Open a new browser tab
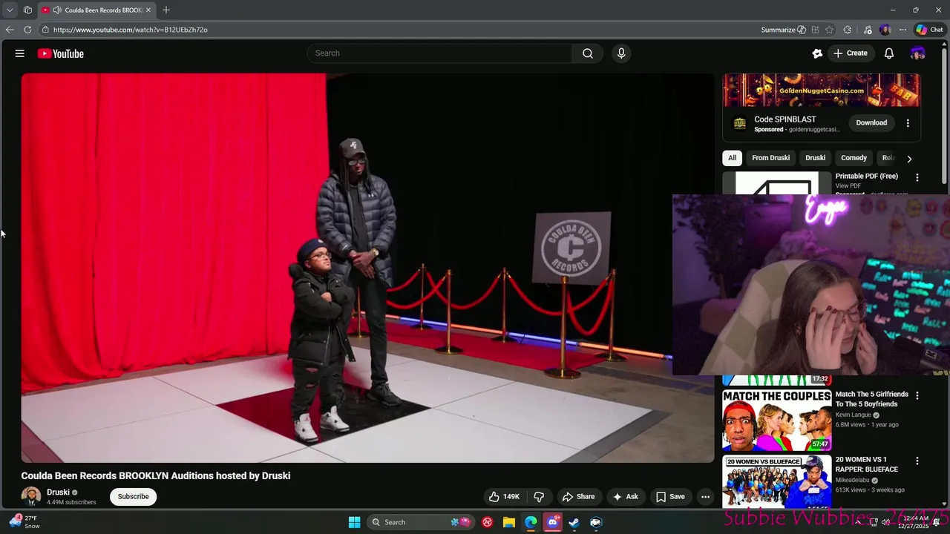This screenshot has width=950, height=534. tap(166, 10)
